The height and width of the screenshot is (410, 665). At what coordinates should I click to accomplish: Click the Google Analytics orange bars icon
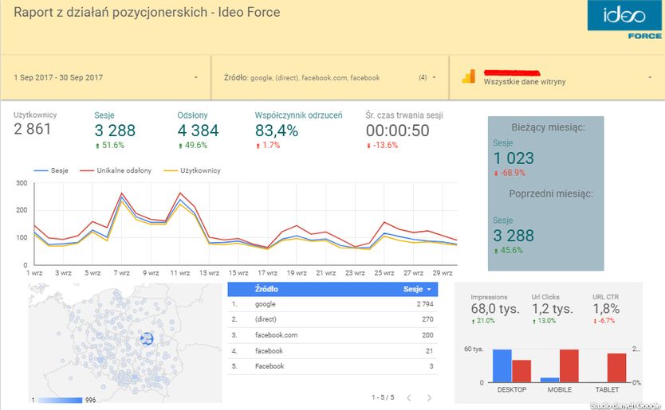click(469, 76)
